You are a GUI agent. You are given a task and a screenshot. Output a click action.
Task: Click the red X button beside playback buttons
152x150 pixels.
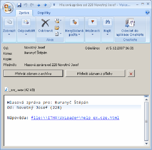(x=131, y=74)
